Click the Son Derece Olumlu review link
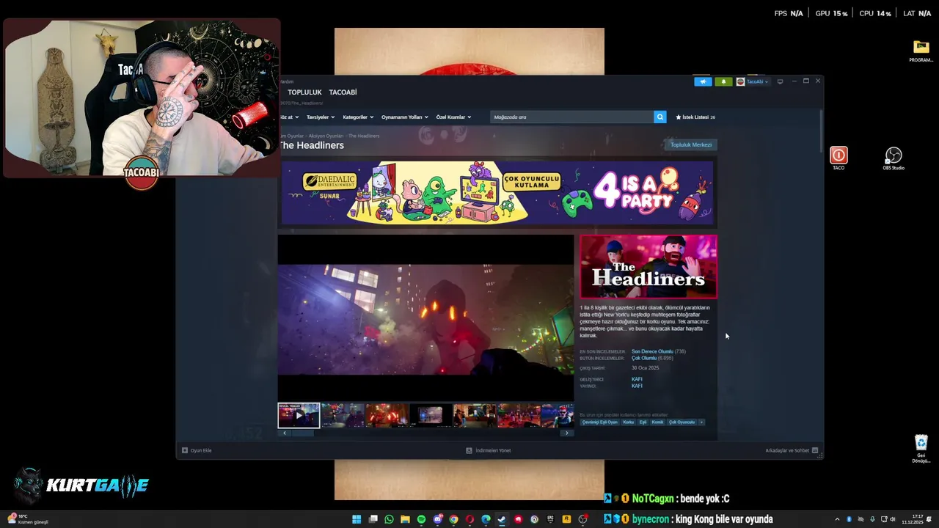 [x=652, y=351]
